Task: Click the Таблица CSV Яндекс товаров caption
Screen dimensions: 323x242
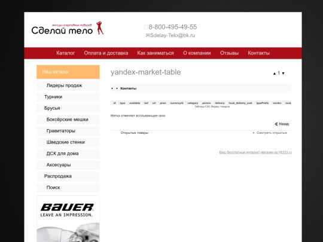Action: coord(212,106)
